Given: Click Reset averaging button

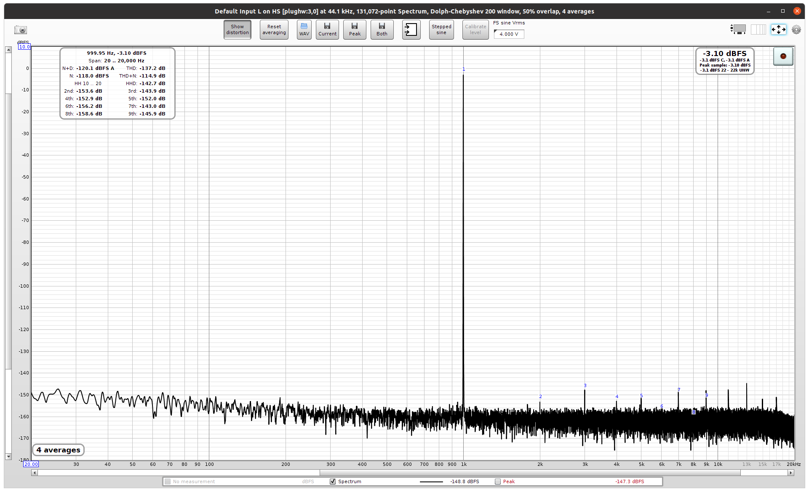Looking at the screenshot, I should [274, 29].
